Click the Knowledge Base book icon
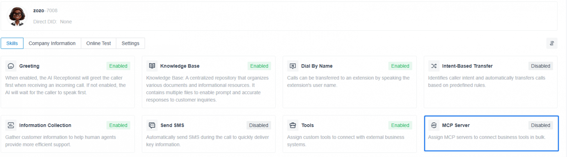Image resolution: width=567 pixels, height=157 pixels. pyautogui.click(x=152, y=66)
